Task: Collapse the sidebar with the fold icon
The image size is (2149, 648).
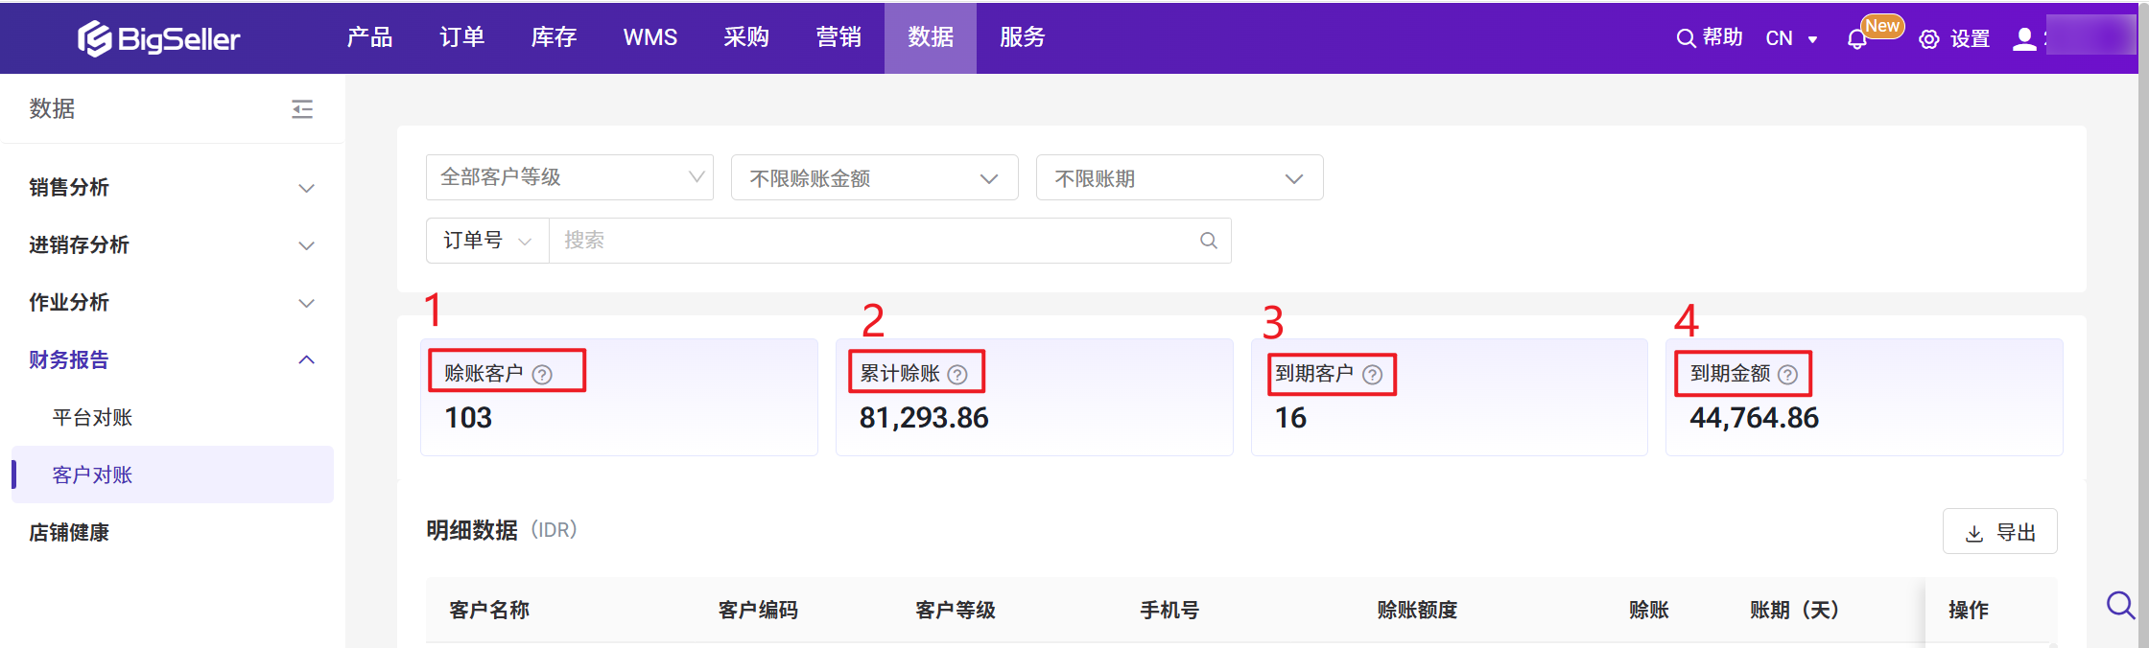Action: [x=302, y=109]
